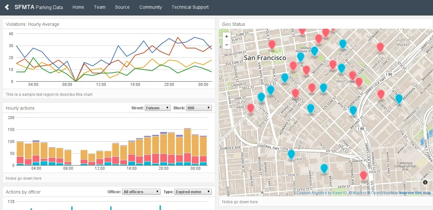Select blue marker right of United Nations Plaza label
The width and height of the screenshot is (433, 210).
coord(314,51)
